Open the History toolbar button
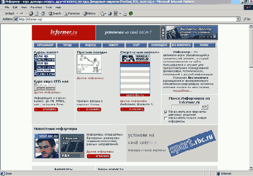 coord(89,14)
